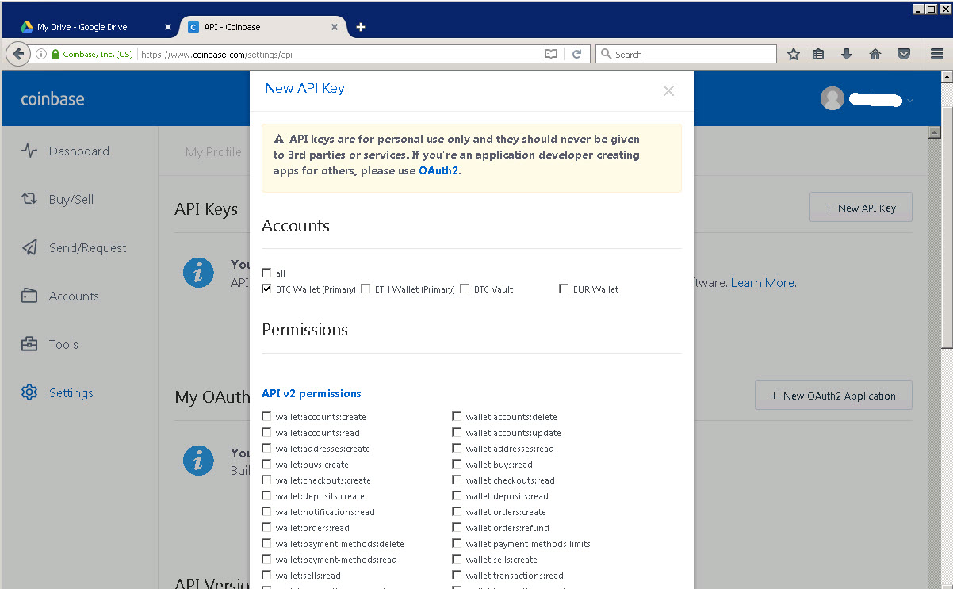The height and width of the screenshot is (589, 953).
Task: Enable wallet:checkouts:create permission
Action: pyautogui.click(x=266, y=480)
